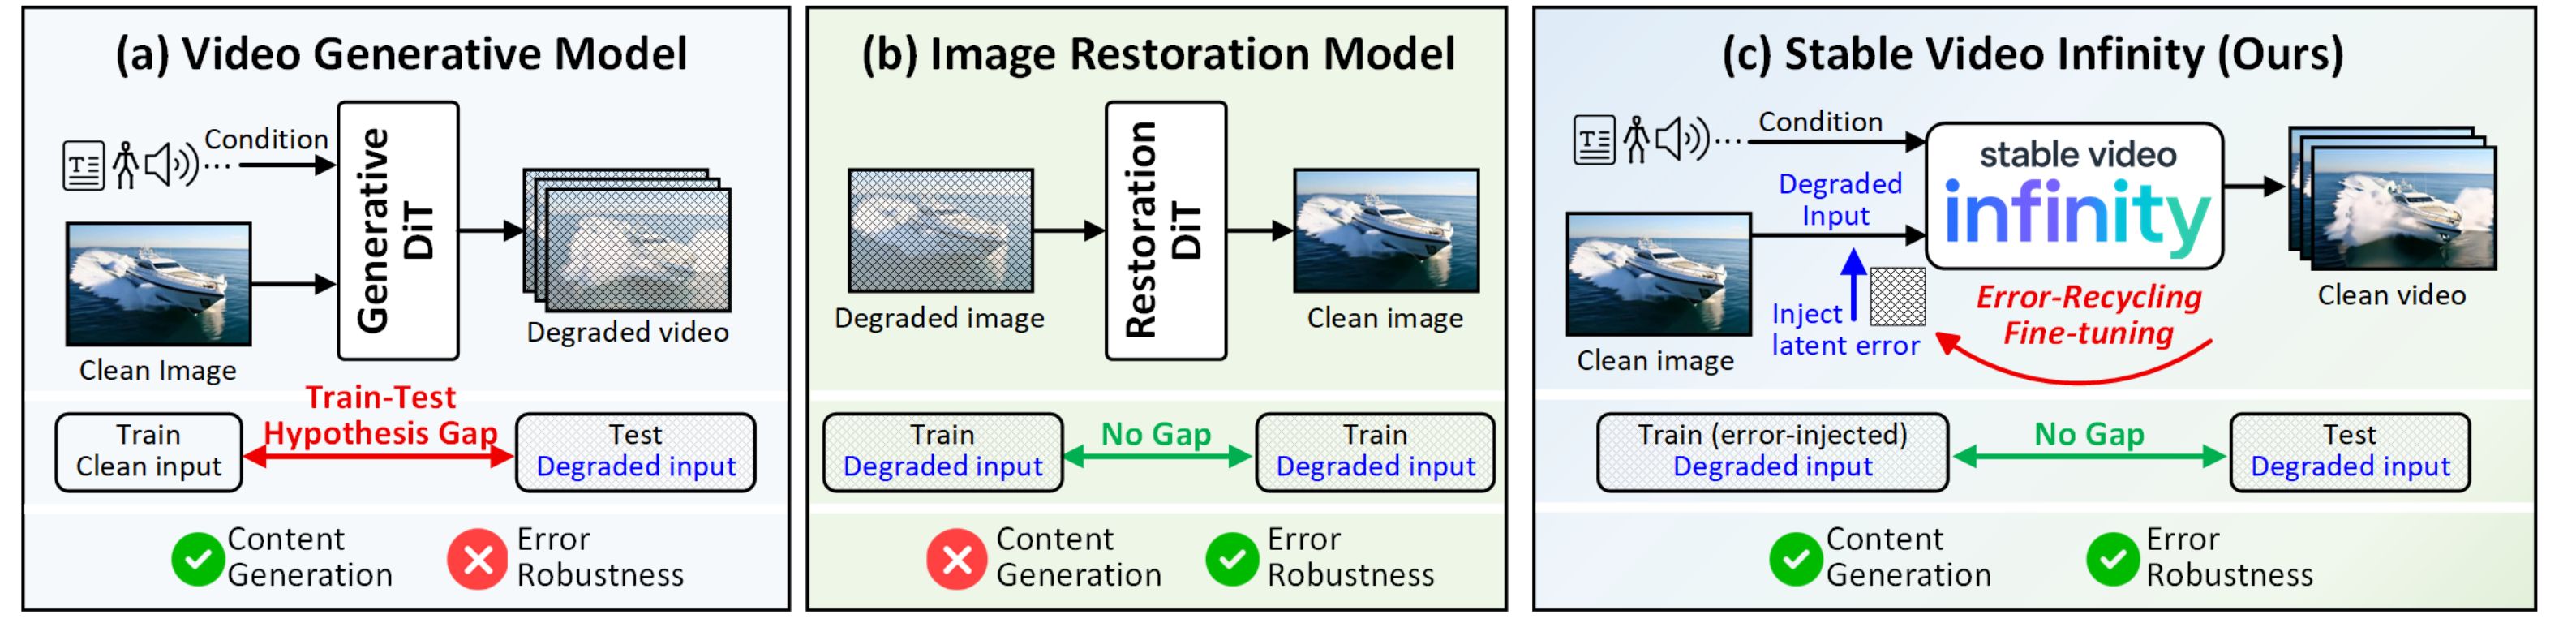Click the speaker audio icon in panel (c)
This screenshot has width=2576, height=636.
(x=1681, y=139)
